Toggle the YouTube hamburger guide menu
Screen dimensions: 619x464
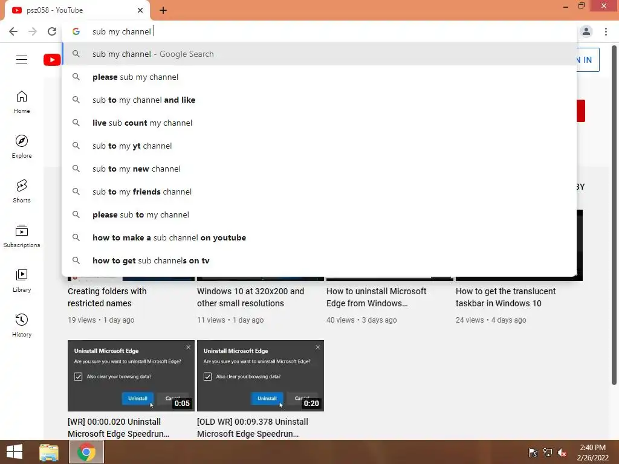coord(22,60)
